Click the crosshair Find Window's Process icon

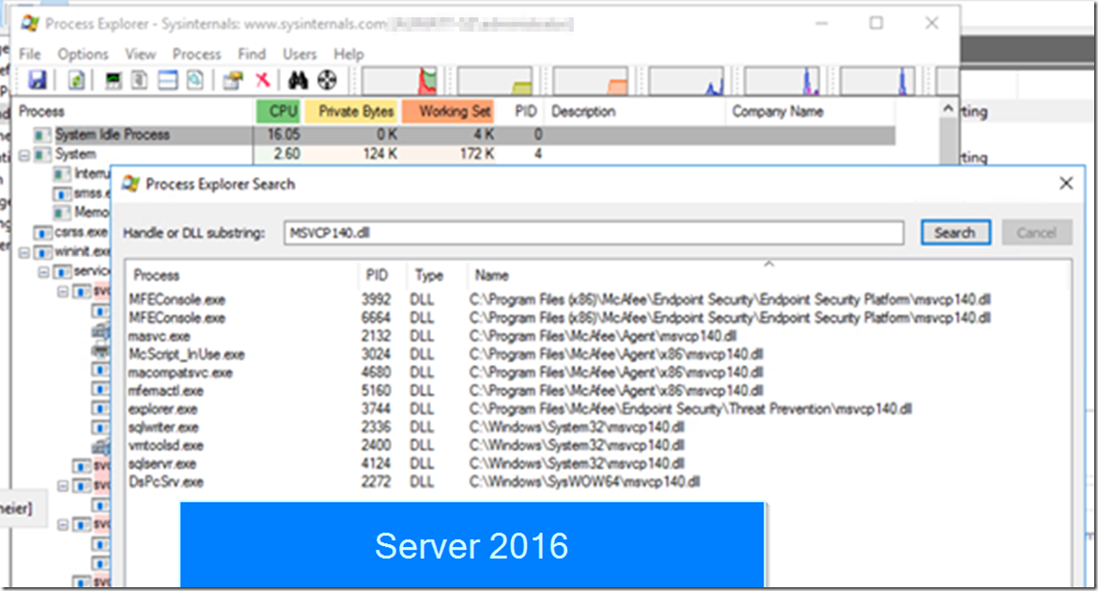pos(326,81)
